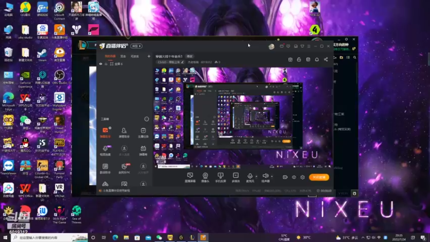Click the share icon above preview
The image size is (430, 242).
pyautogui.click(x=326, y=60)
